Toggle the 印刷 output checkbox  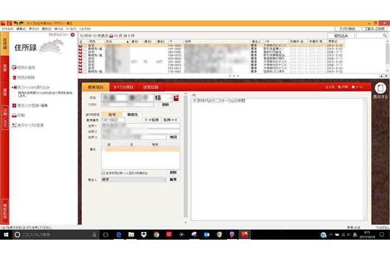tap(339, 87)
